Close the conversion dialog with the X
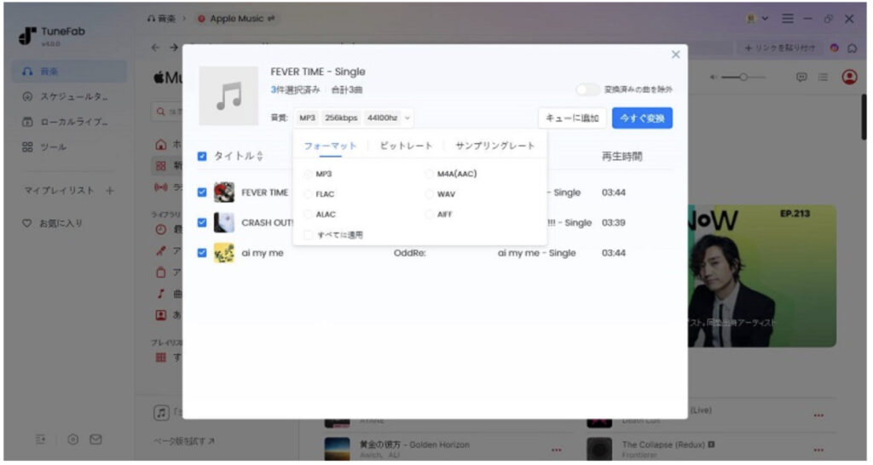The image size is (873, 465). coord(676,55)
